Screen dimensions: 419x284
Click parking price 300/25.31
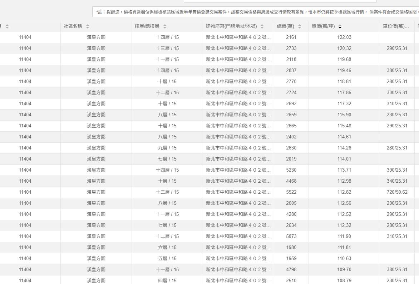(397, 92)
